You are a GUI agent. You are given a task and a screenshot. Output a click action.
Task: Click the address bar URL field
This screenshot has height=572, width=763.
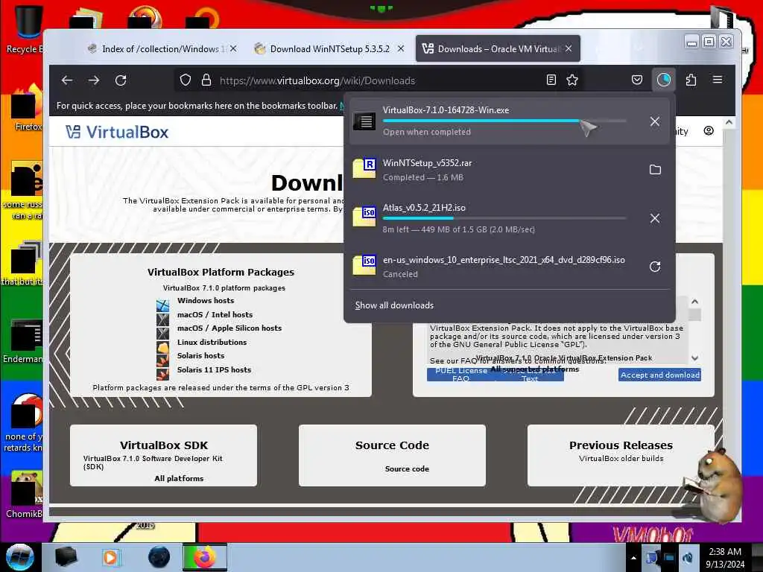(x=379, y=80)
